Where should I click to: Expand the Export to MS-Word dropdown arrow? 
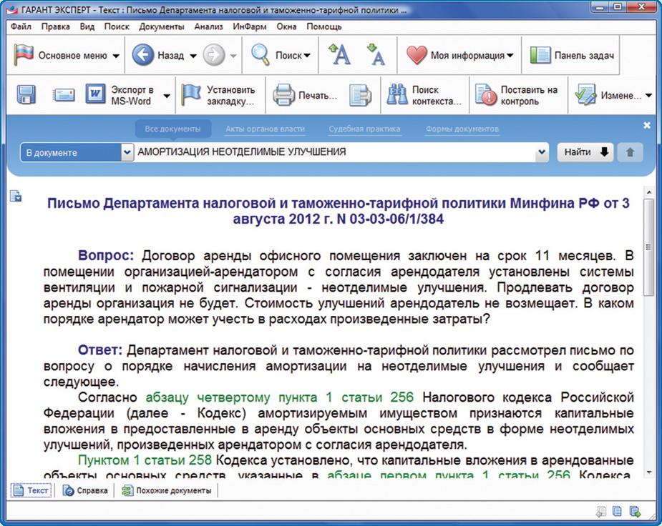click(x=167, y=96)
